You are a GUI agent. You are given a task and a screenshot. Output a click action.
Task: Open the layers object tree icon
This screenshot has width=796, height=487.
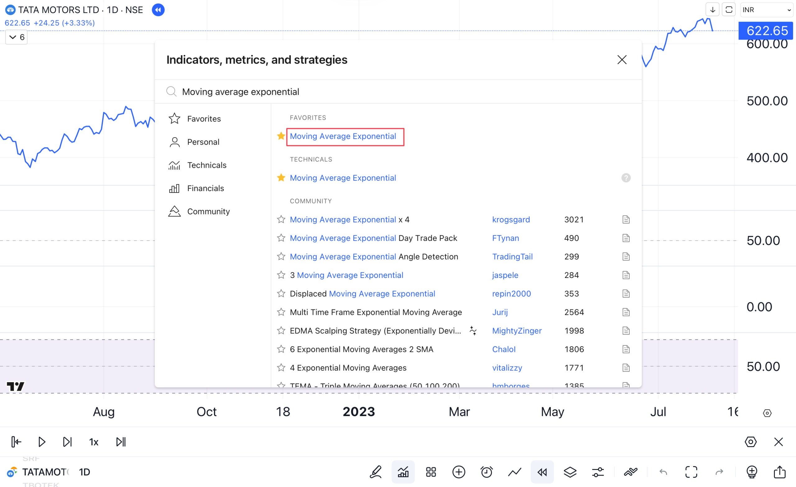[570, 472]
